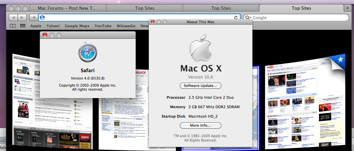Click the Apple logo in About This Mac
The width and height of the screenshot is (354, 151).
coord(200,48)
